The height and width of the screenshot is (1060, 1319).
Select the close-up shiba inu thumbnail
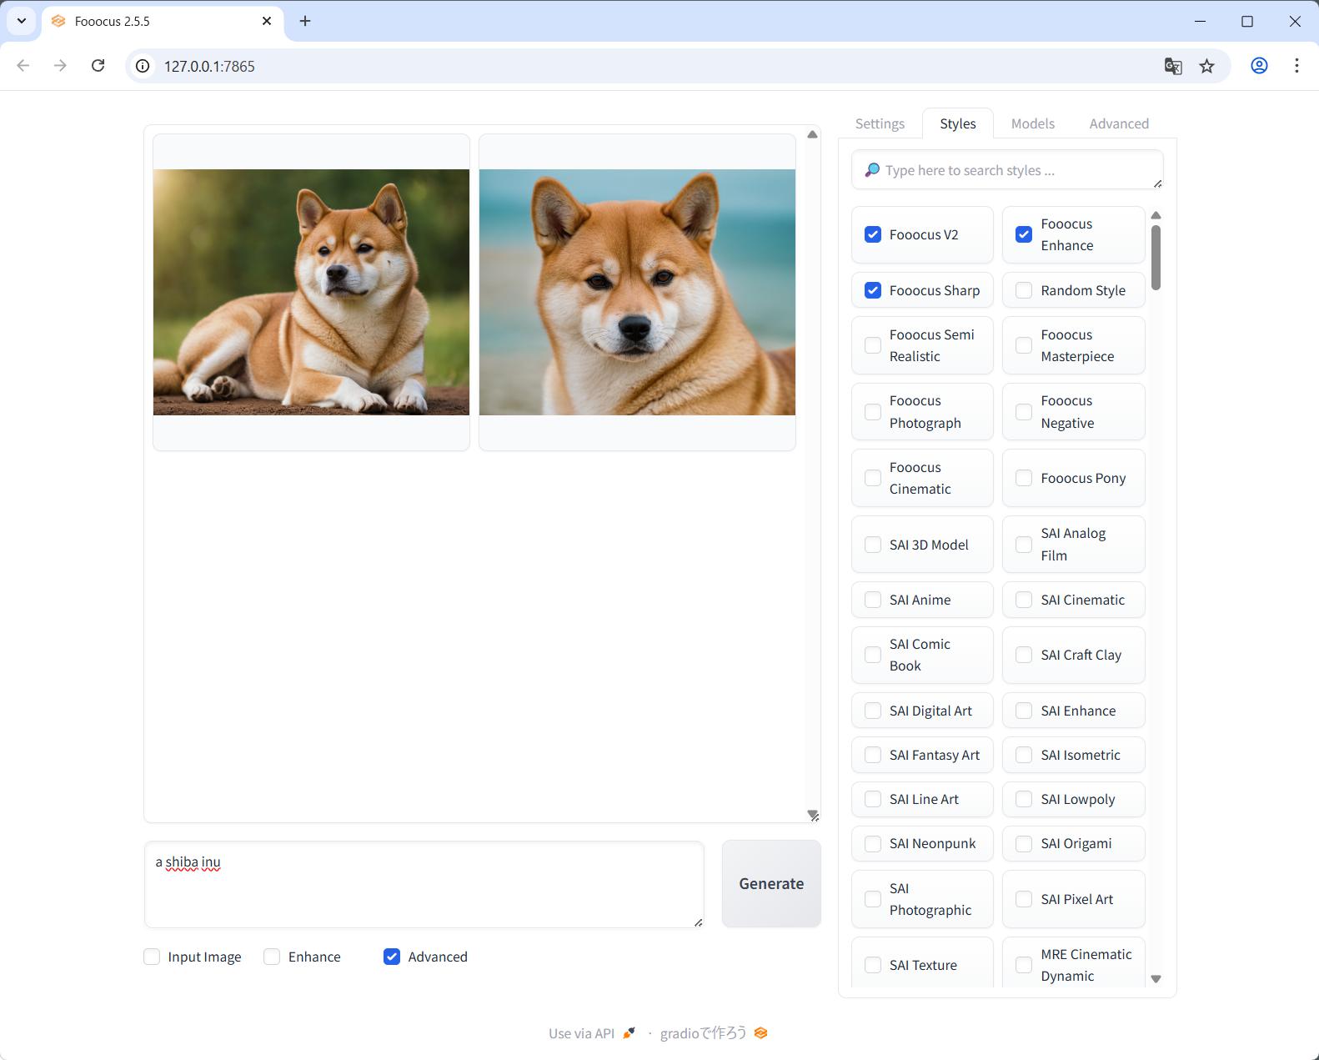pos(637,292)
